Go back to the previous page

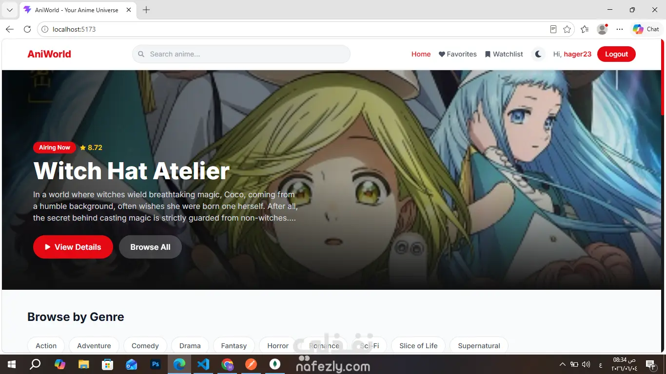click(x=10, y=29)
